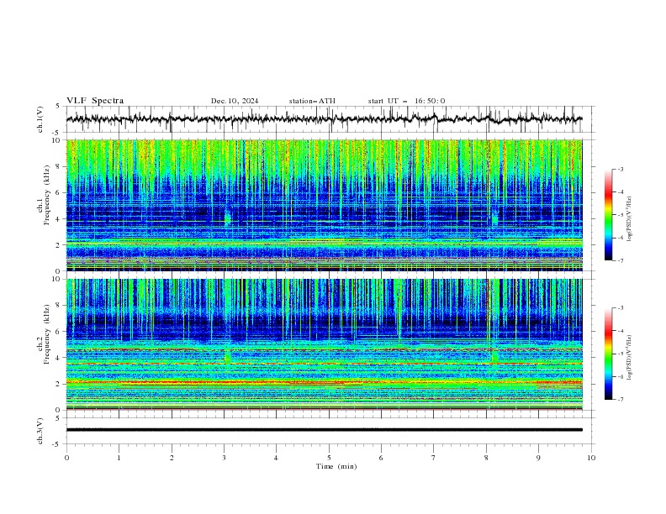Screen dimensions: 666x514
Task: Click the ch.2 spectrogram color scale bar
Action: 609,354
